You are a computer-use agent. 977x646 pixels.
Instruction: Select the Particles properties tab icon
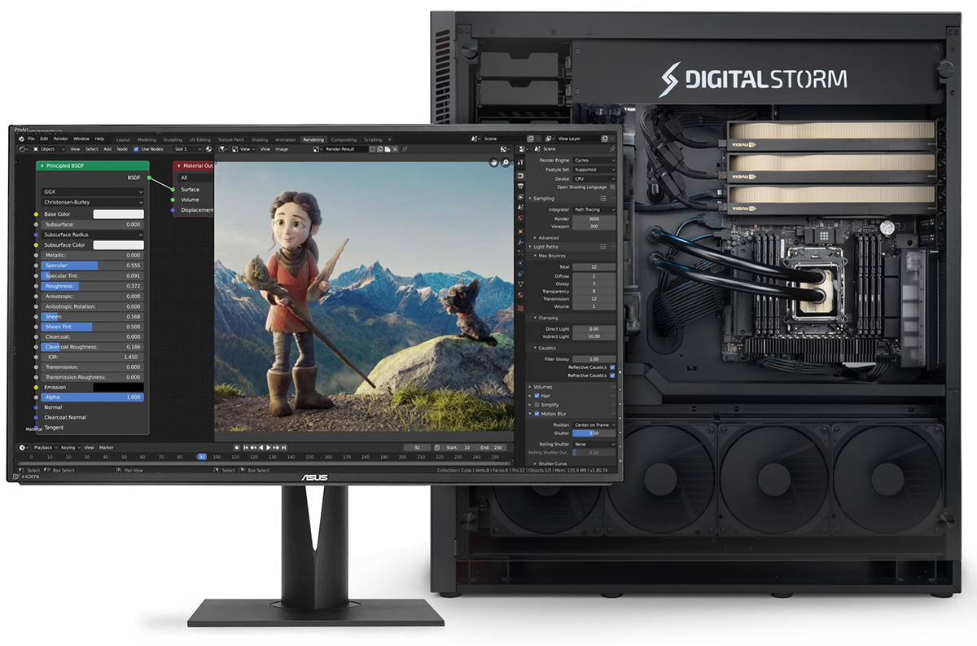[x=520, y=253]
